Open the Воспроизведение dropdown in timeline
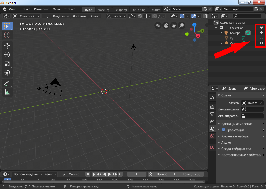The height and width of the screenshot is (189, 266). tap(28, 174)
